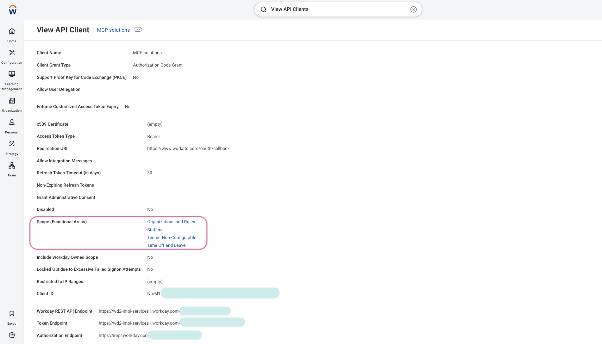Open related actions menu for MCP solutions
This screenshot has width=602, height=344.
[138, 30]
